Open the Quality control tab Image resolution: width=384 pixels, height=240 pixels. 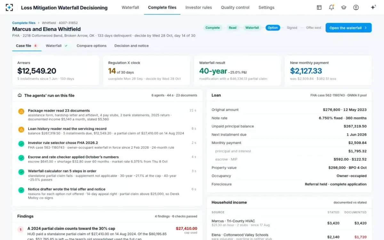(235, 7)
